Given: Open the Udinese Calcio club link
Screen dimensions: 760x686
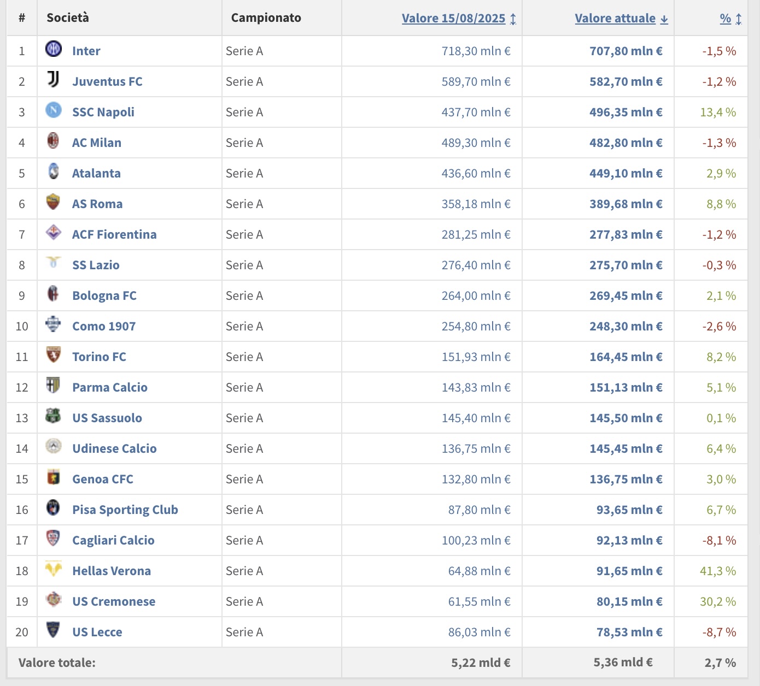Looking at the screenshot, I should pos(114,448).
